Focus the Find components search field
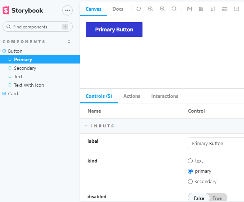 tap(38, 27)
